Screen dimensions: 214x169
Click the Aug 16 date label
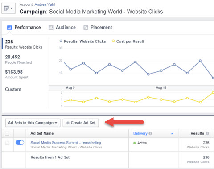tap(161, 87)
